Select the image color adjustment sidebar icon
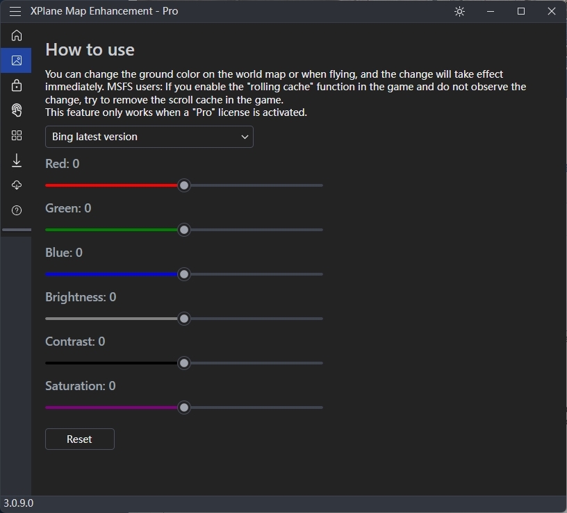The image size is (567, 513). tap(17, 60)
